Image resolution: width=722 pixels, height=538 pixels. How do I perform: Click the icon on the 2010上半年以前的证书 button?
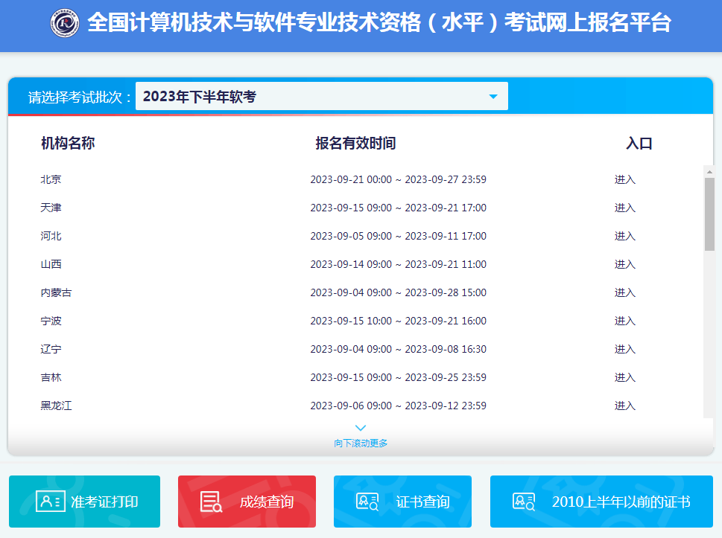pos(524,502)
